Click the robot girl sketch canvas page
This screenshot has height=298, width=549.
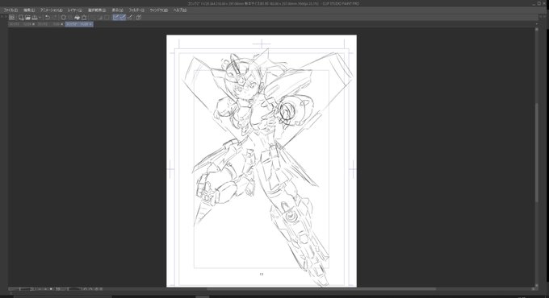tap(262, 161)
